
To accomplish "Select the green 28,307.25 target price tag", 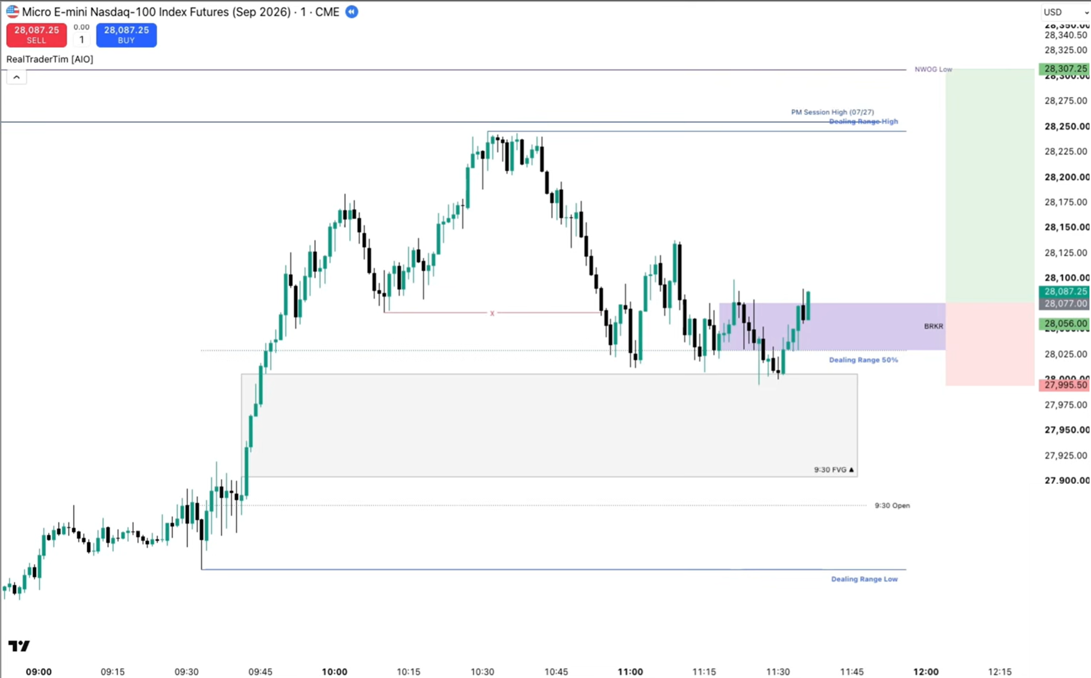I will 1064,69.
